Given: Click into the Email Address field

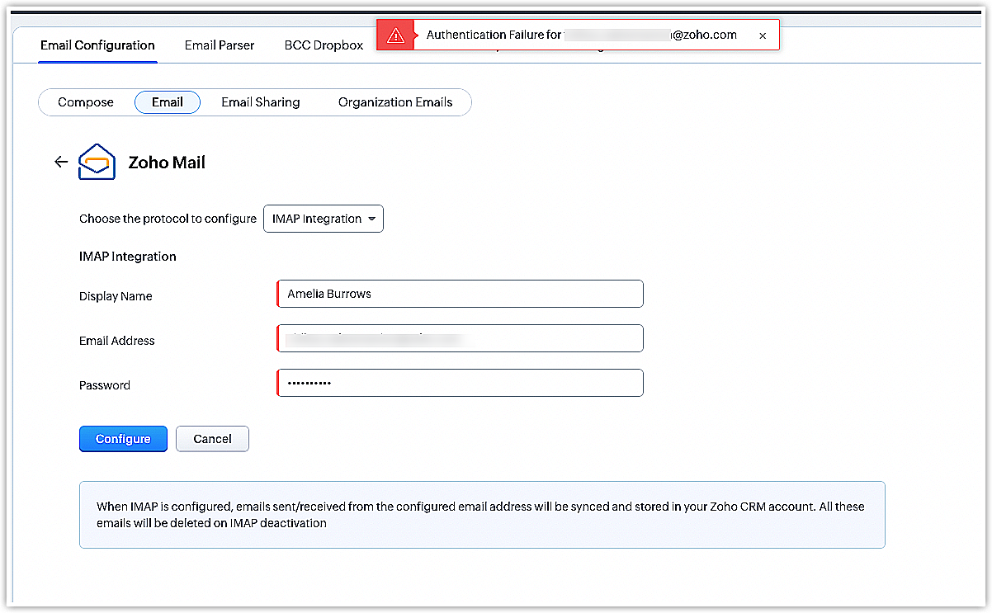Looking at the screenshot, I should pos(460,338).
